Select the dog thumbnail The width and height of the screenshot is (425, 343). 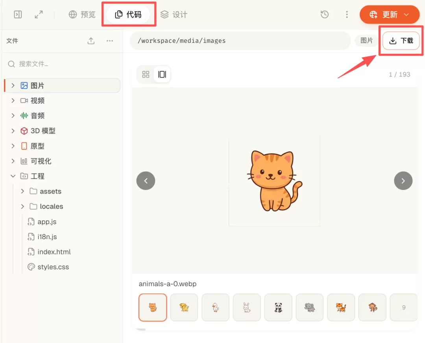pos(184,308)
